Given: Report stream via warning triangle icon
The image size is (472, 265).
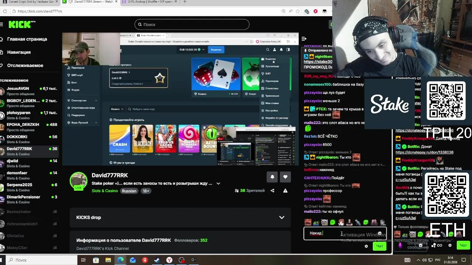Looking at the screenshot, I should [285, 191].
